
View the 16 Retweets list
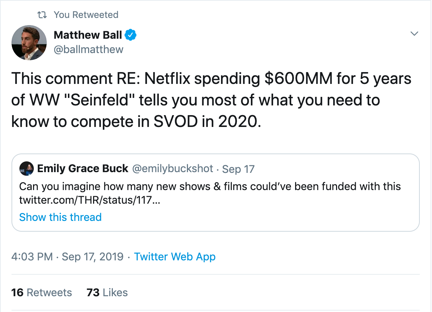[x=42, y=293]
